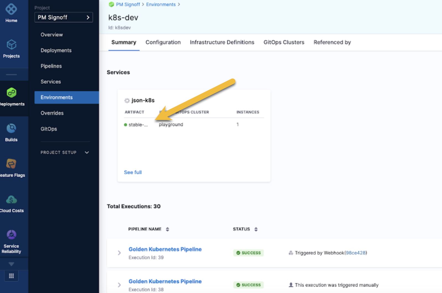Open webhook commit 98ce428 link

click(356, 253)
